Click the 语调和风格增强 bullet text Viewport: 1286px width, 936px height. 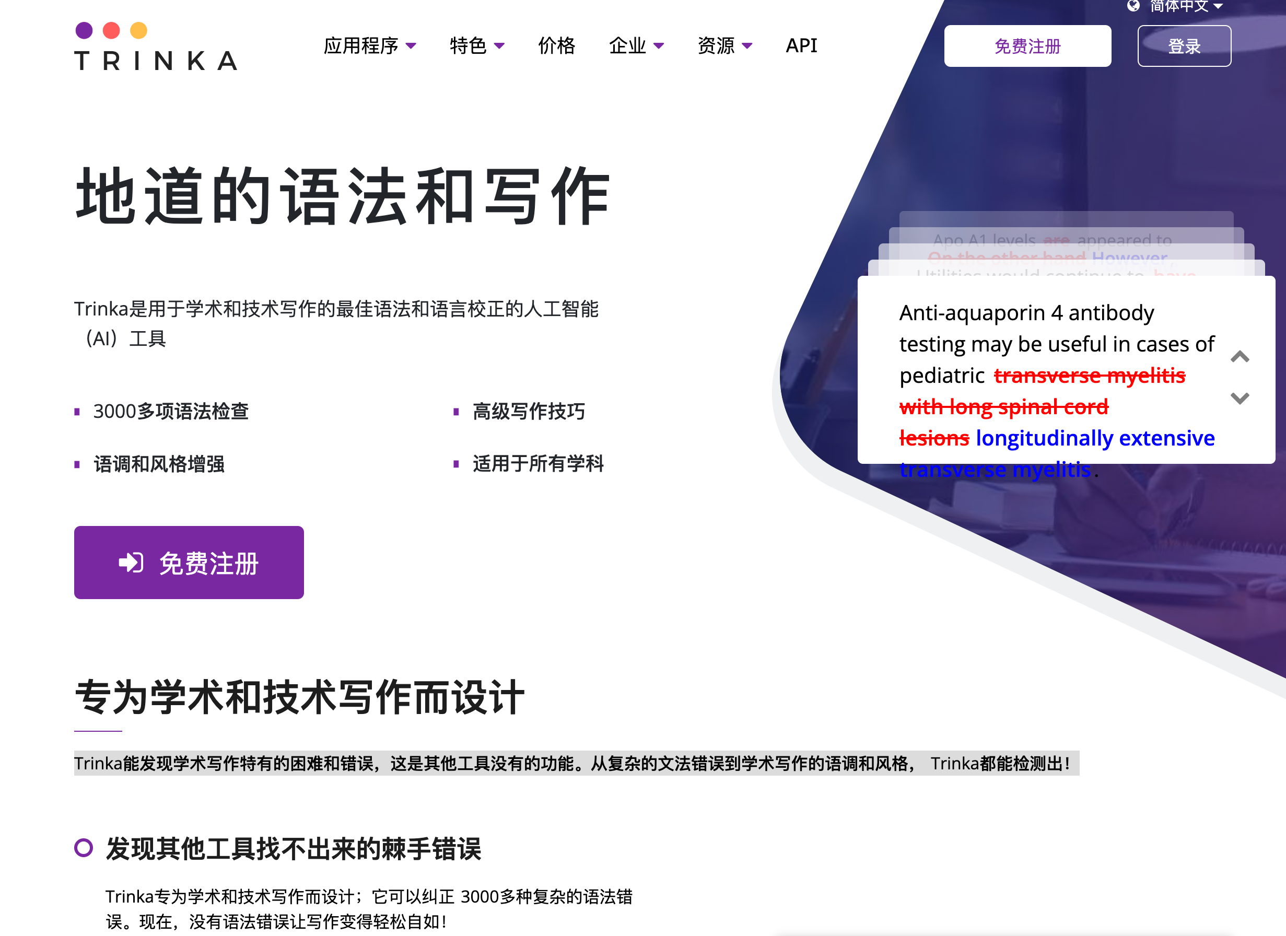coord(159,464)
